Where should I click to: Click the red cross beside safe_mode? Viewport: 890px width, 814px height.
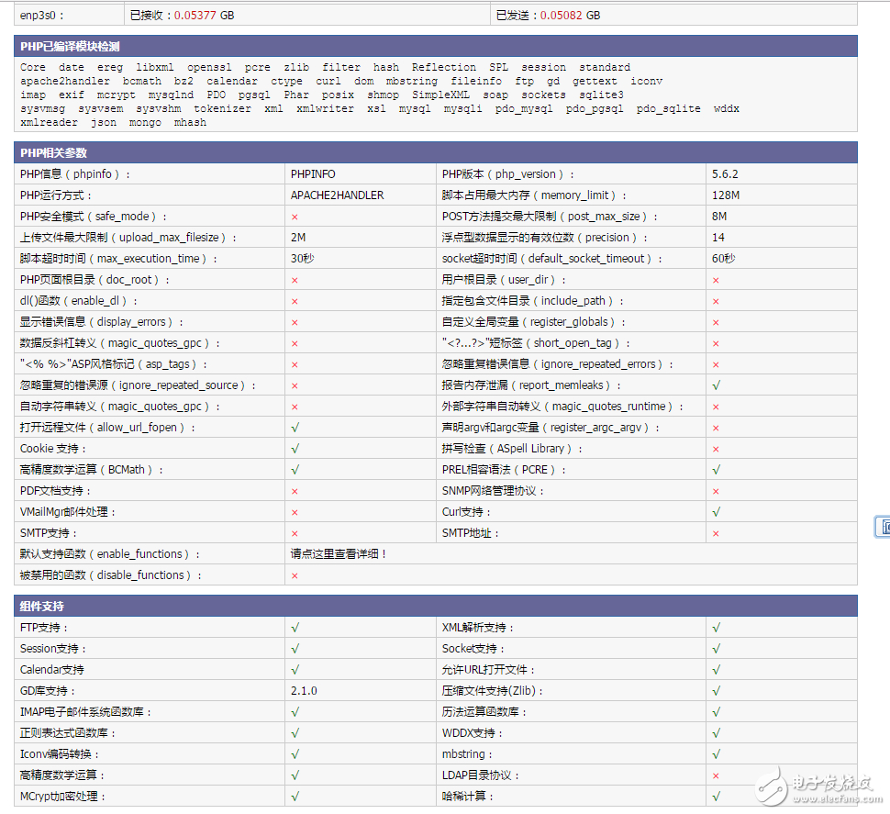tap(295, 217)
